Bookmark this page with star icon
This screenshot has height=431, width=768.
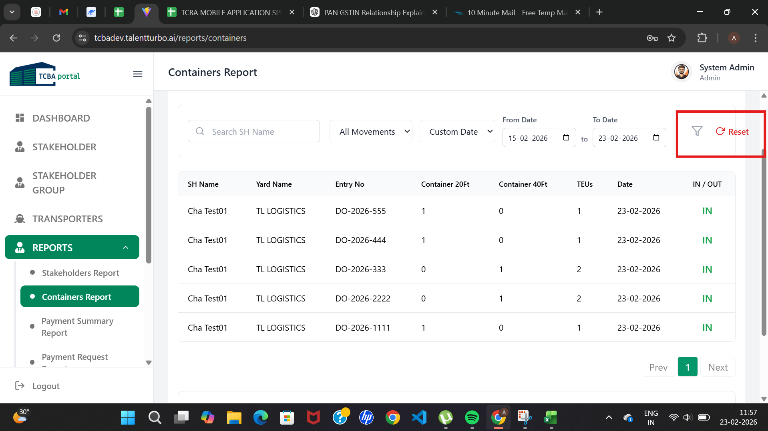(671, 38)
